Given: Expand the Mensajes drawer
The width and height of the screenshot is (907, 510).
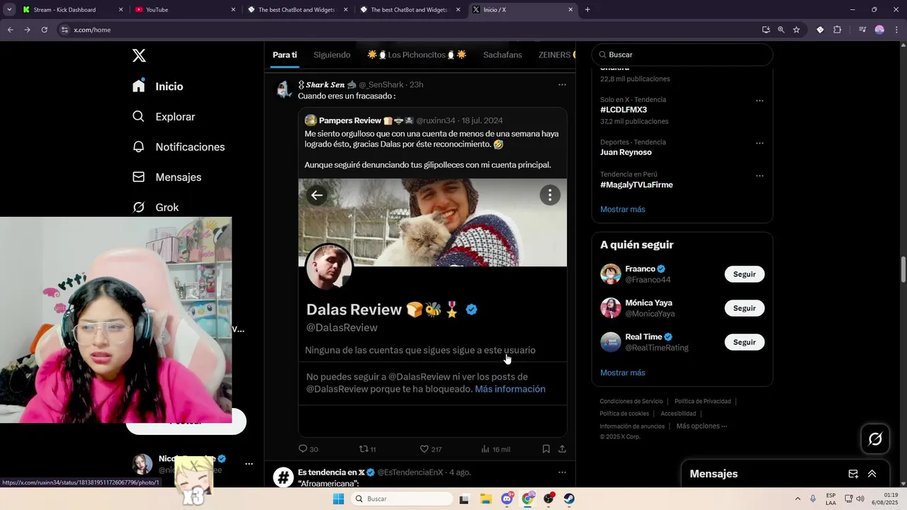Looking at the screenshot, I should coord(872,474).
